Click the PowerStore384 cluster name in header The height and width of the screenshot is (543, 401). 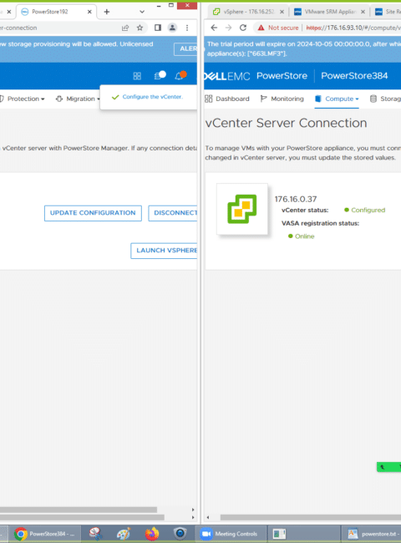(x=354, y=76)
